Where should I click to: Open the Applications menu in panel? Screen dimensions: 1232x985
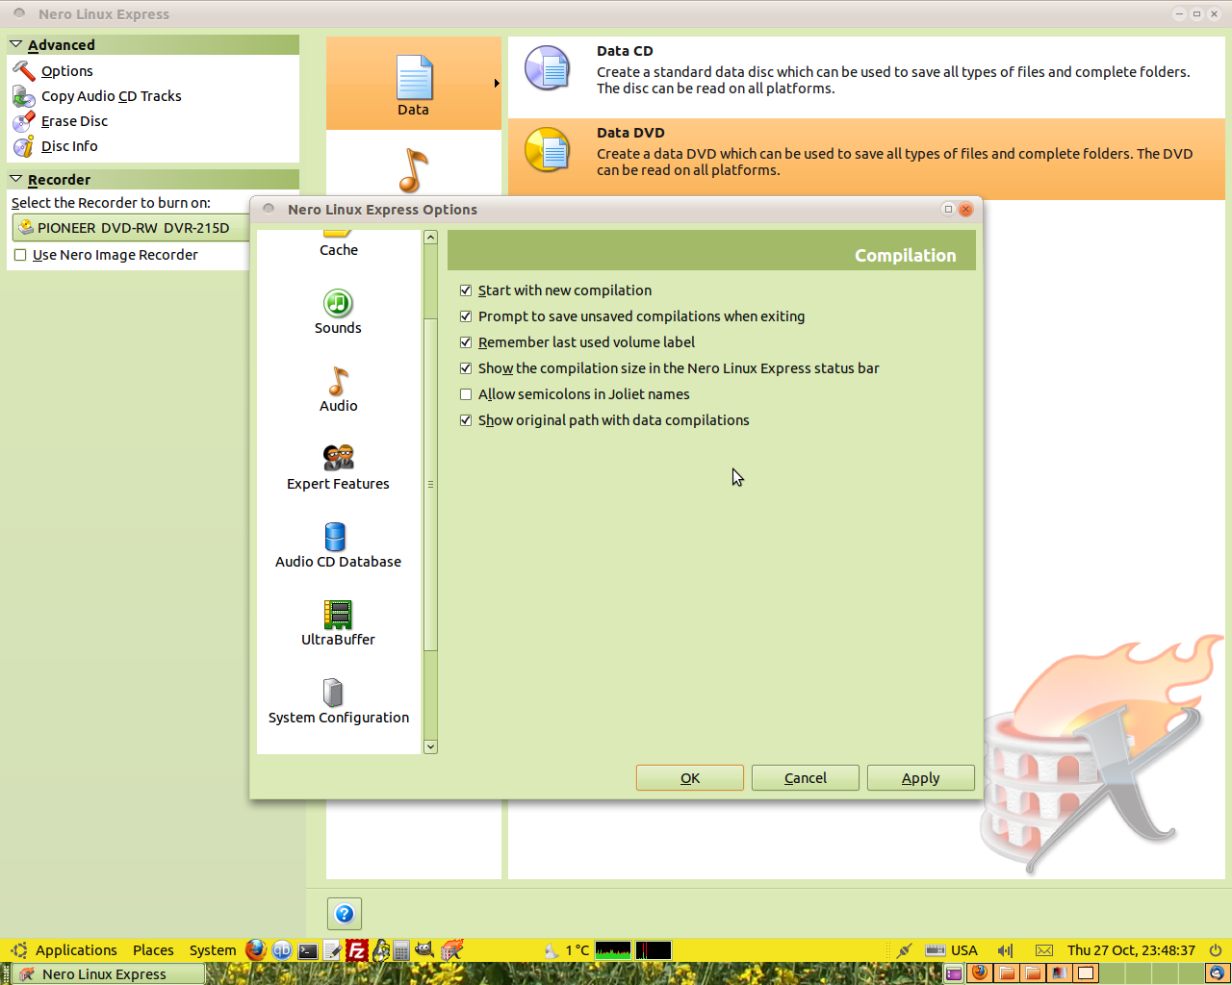click(75, 950)
